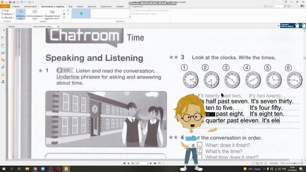Click the Open file icon in quick access toolbar
Image resolution: width=306 pixels, height=172 pixels.
click(x=6, y=2)
